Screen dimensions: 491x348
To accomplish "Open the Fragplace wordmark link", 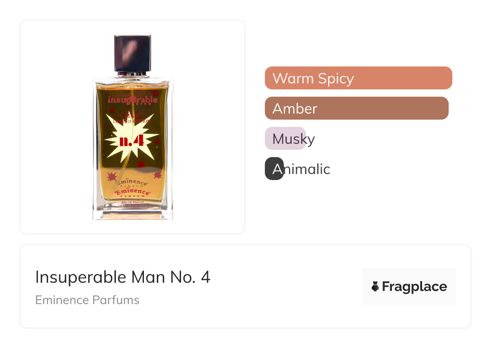I will [414, 286].
